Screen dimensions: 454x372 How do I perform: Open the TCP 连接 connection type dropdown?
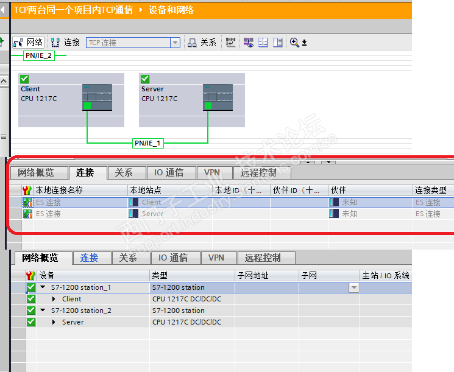(175, 43)
